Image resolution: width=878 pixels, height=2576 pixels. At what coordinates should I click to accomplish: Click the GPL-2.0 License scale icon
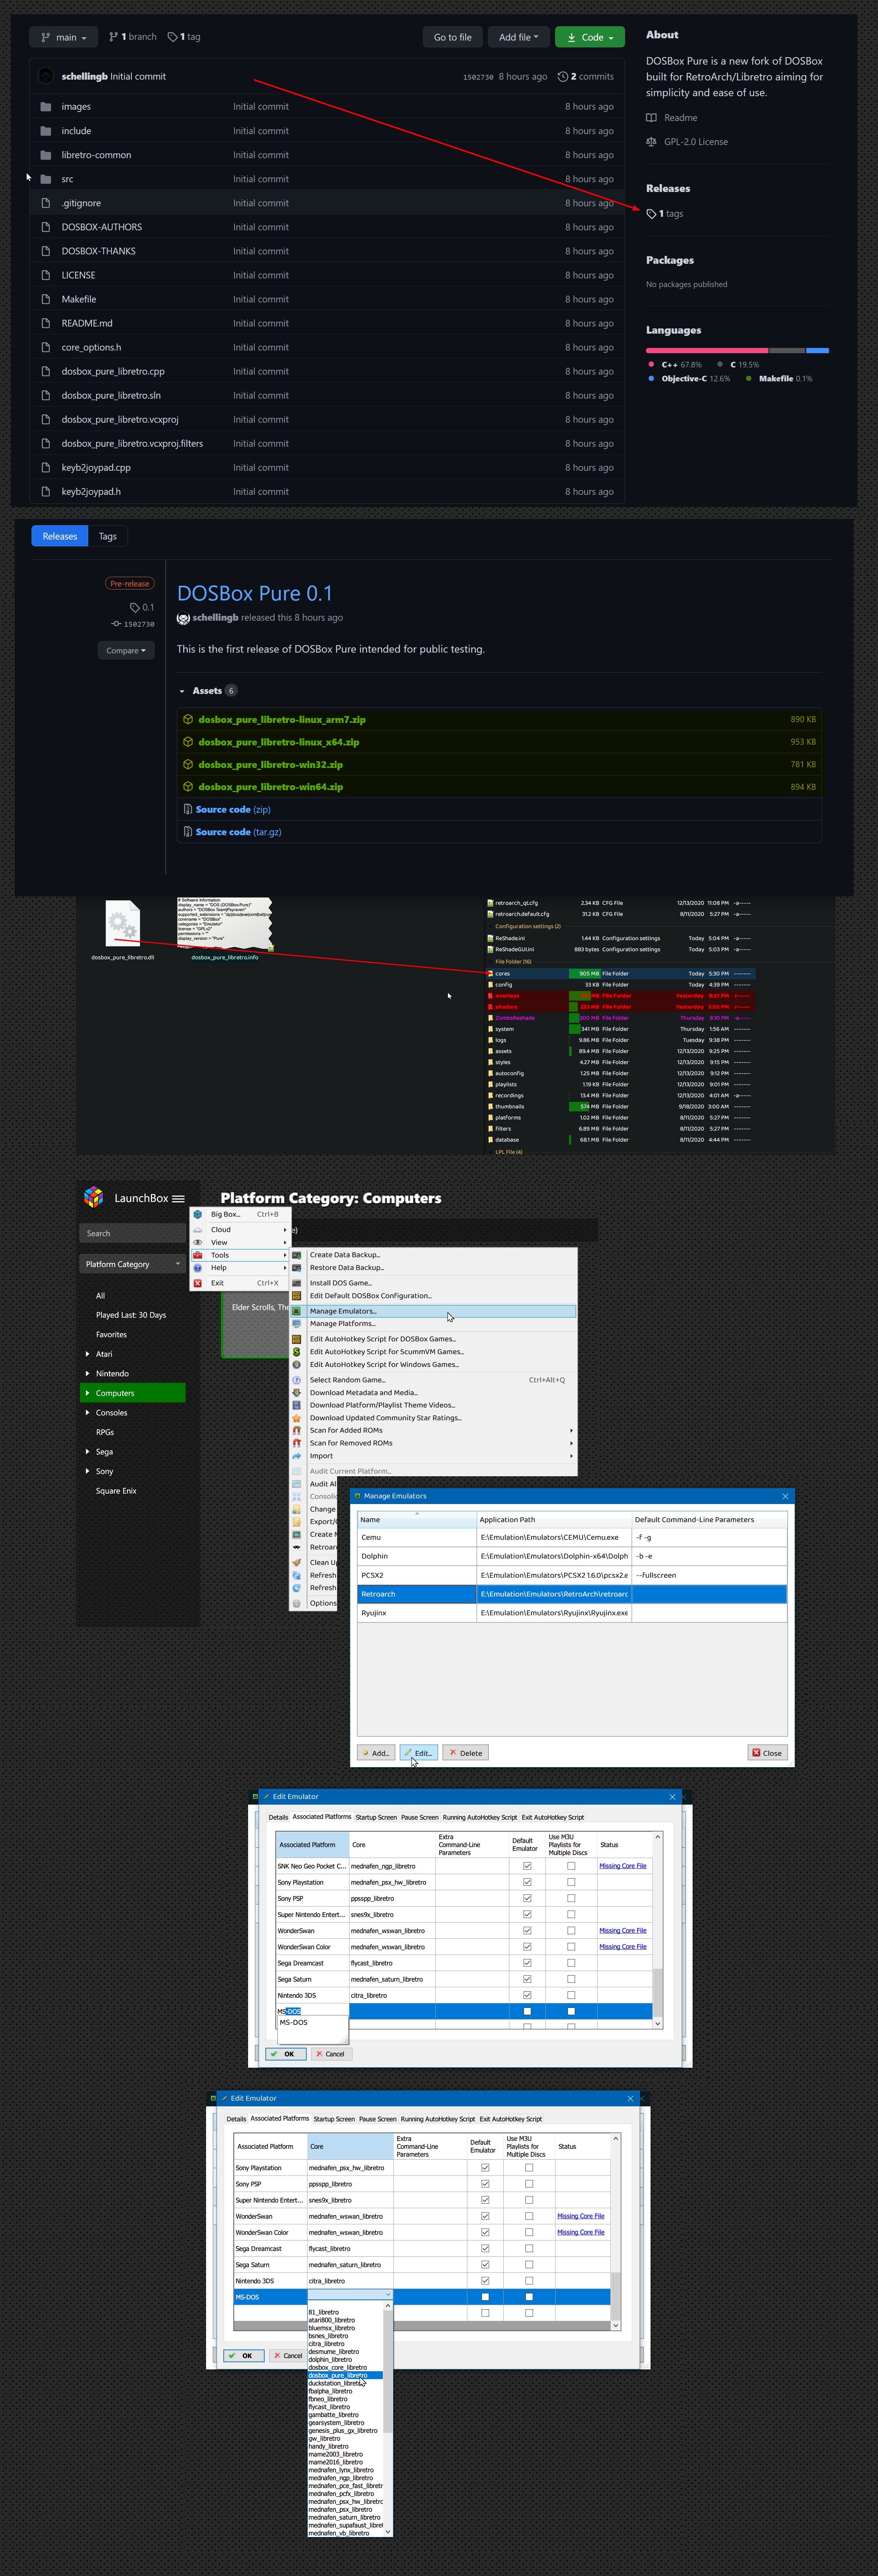[x=651, y=142]
